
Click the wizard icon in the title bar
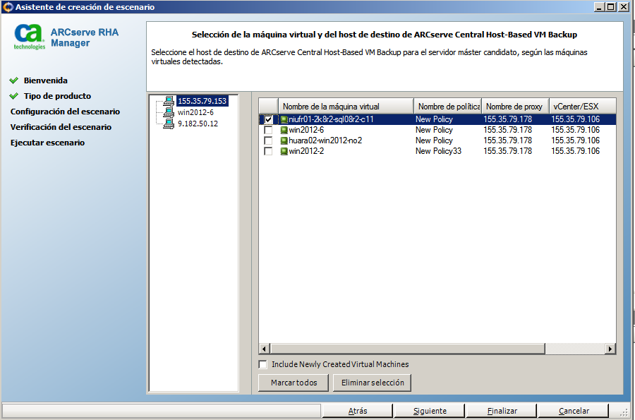point(8,7)
